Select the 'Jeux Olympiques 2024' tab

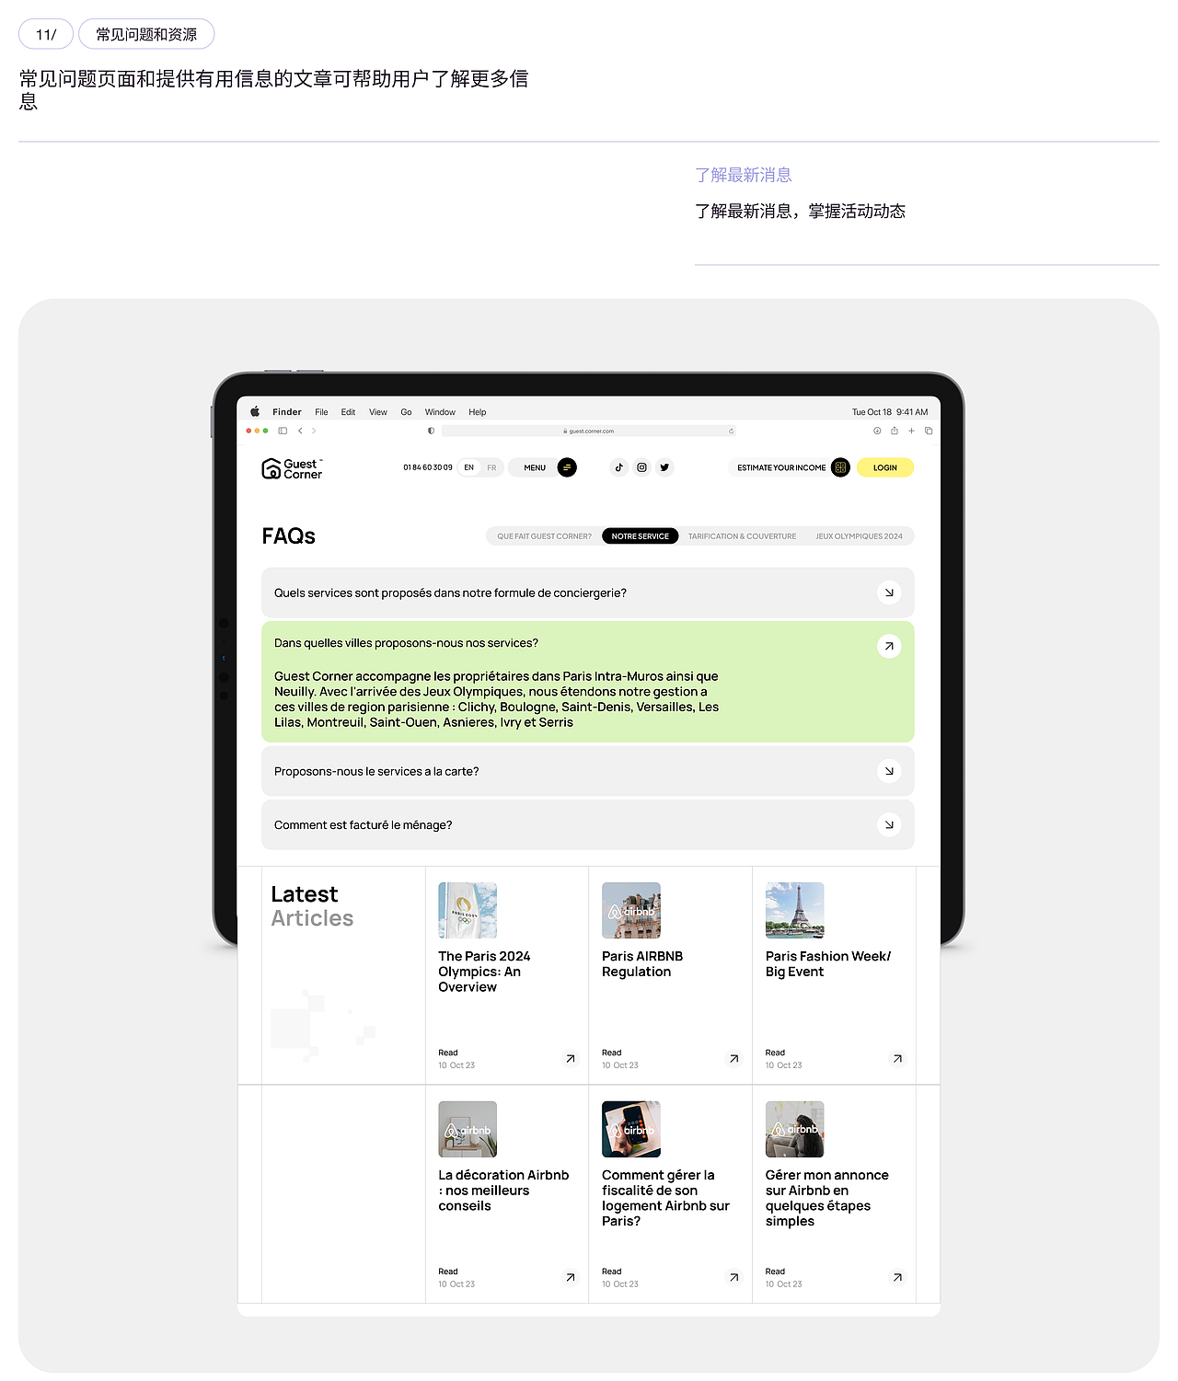click(859, 536)
